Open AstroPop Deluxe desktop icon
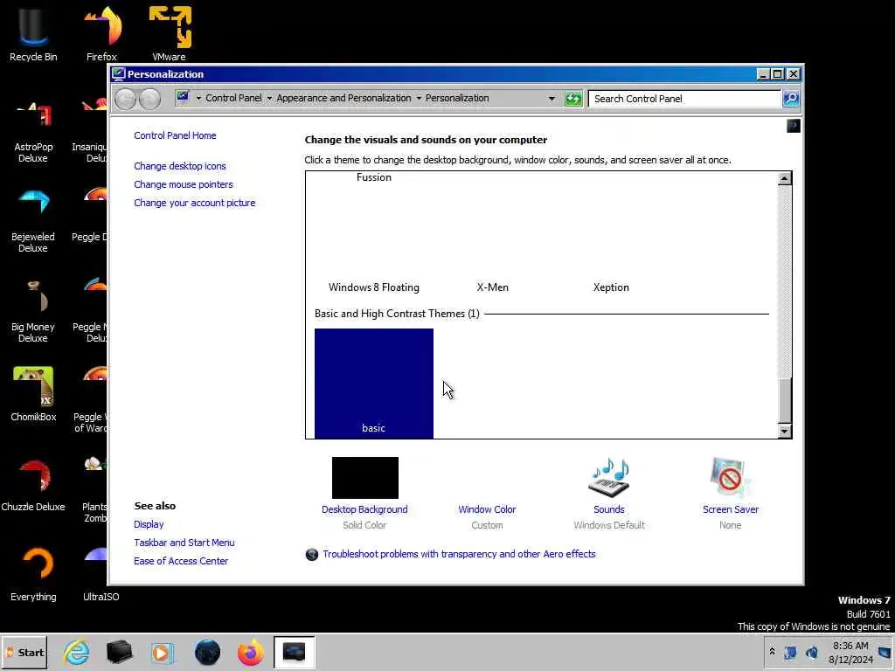Viewport: 895px width, 671px height. [x=33, y=133]
